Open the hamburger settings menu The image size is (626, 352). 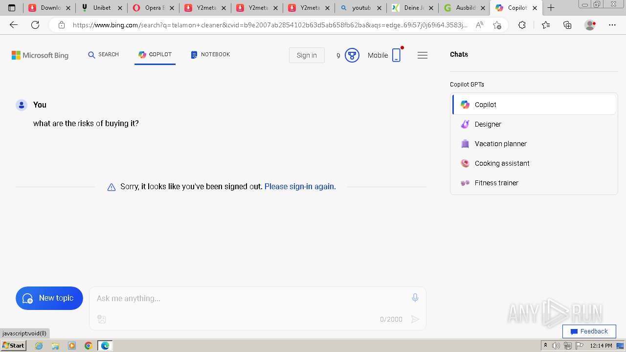tap(423, 55)
